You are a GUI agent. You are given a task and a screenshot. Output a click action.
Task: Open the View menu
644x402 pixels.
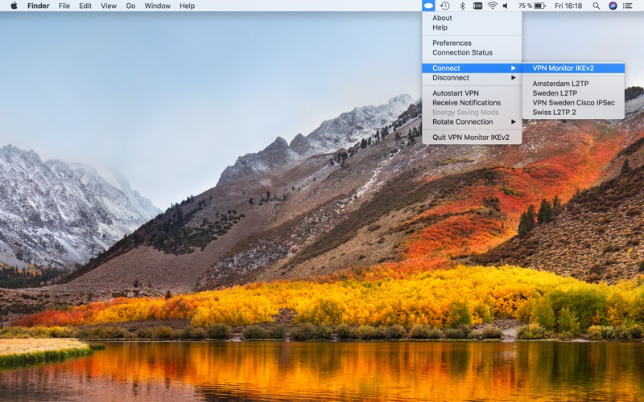tap(109, 6)
